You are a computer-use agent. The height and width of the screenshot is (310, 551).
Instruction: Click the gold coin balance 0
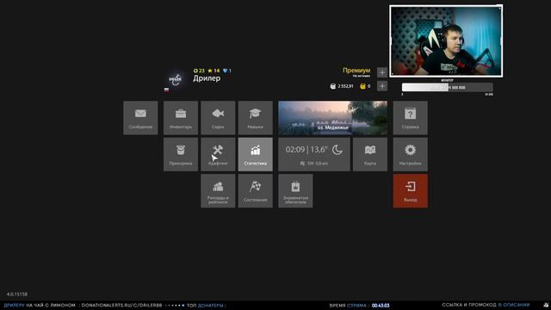pyautogui.click(x=365, y=86)
